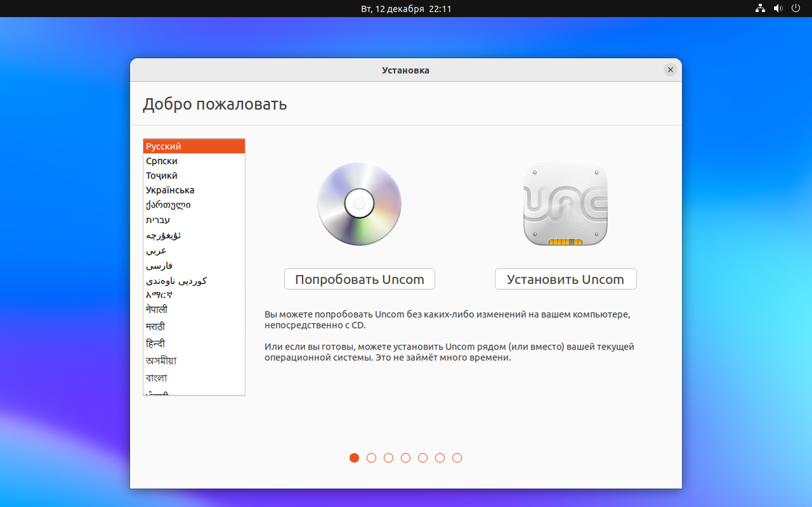Click the Попробовать Uncom button
Viewport: 812px width, 507px height.
[x=359, y=279]
